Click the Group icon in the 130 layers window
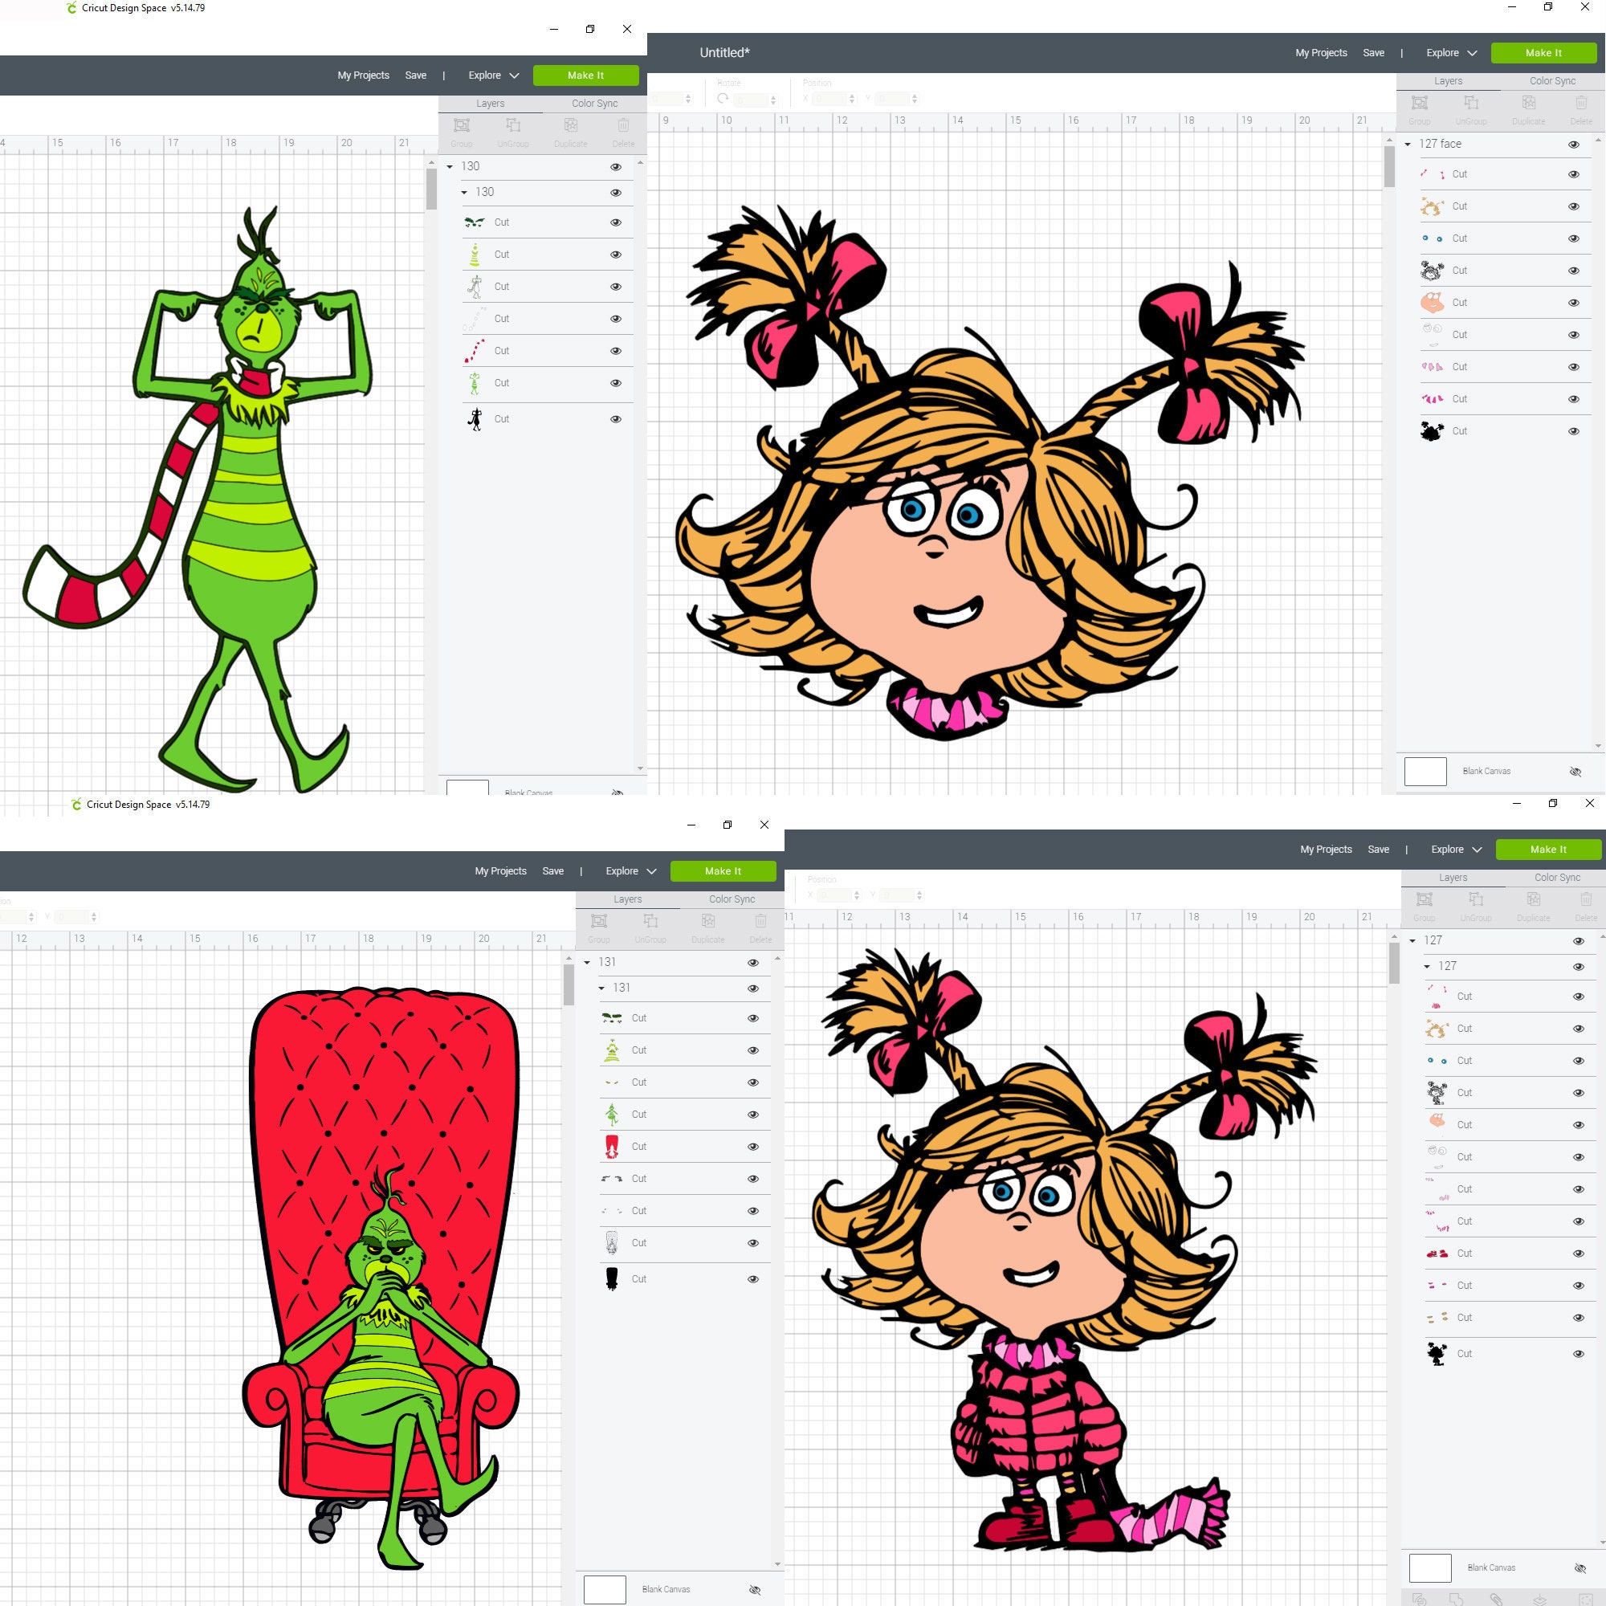 tap(462, 125)
